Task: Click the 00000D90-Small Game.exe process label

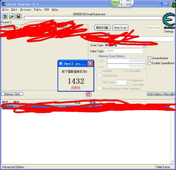Action: (x=89, y=14)
